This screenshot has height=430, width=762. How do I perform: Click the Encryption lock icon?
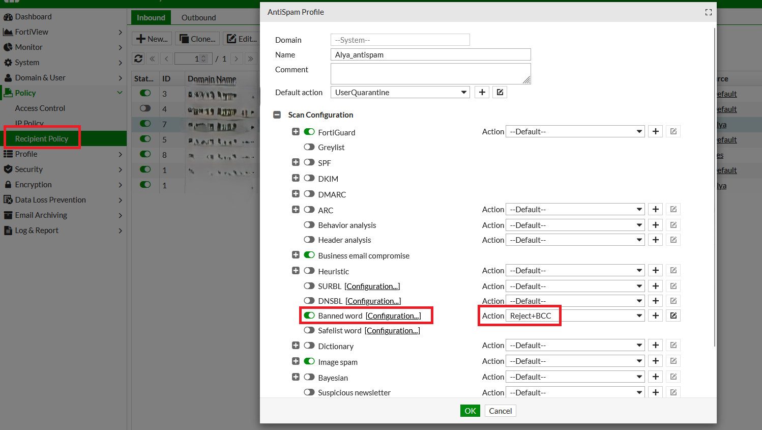(x=8, y=185)
